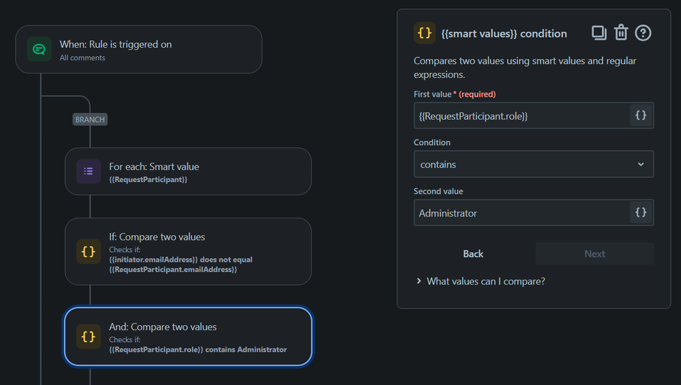
Task: Click the smart values condition header icon
Action: click(x=424, y=33)
